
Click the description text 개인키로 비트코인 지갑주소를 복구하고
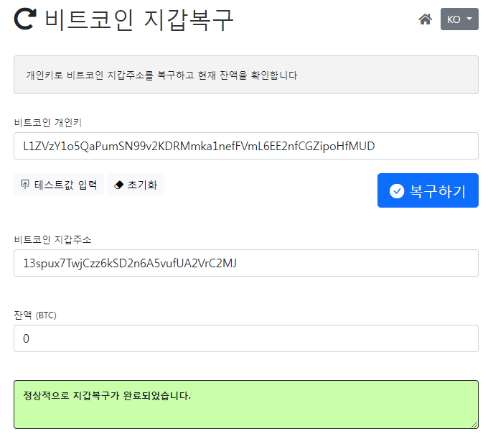point(111,75)
